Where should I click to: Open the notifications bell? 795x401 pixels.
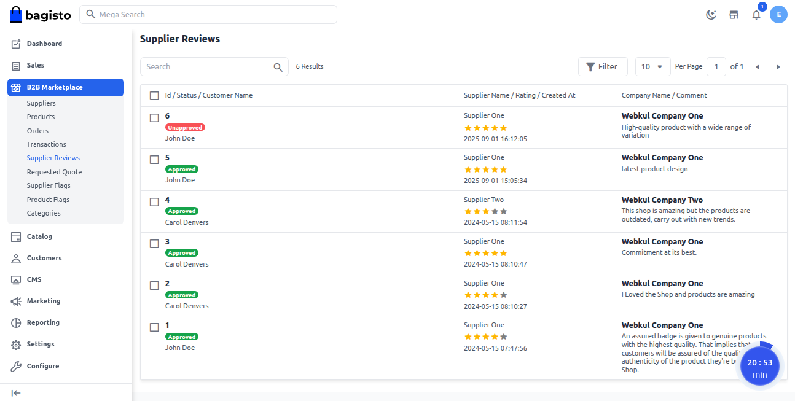point(756,14)
